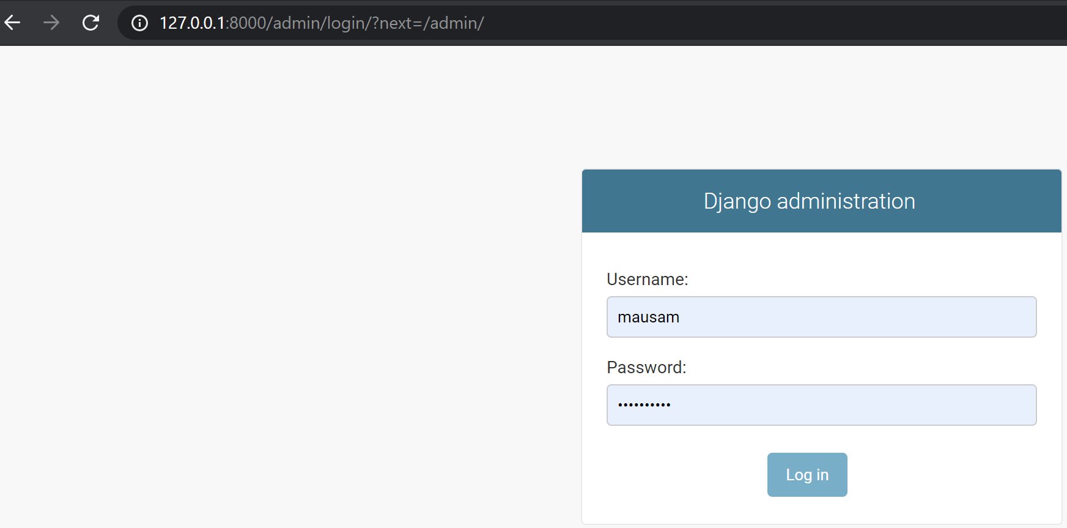Click the Django administration heading
This screenshot has width=1067, height=528.
pyautogui.click(x=809, y=201)
